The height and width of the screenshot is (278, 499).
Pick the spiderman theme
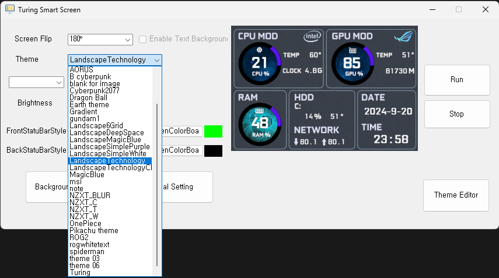(x=110, y=251)
